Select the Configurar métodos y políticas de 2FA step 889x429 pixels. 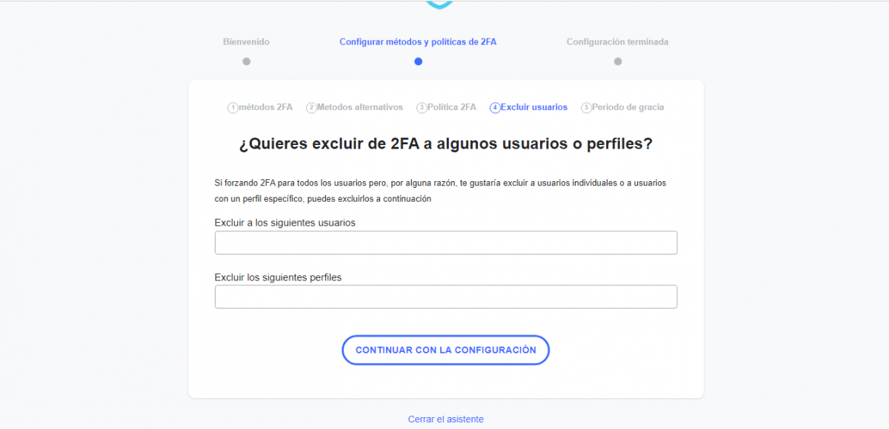click(x=418, y=42)
